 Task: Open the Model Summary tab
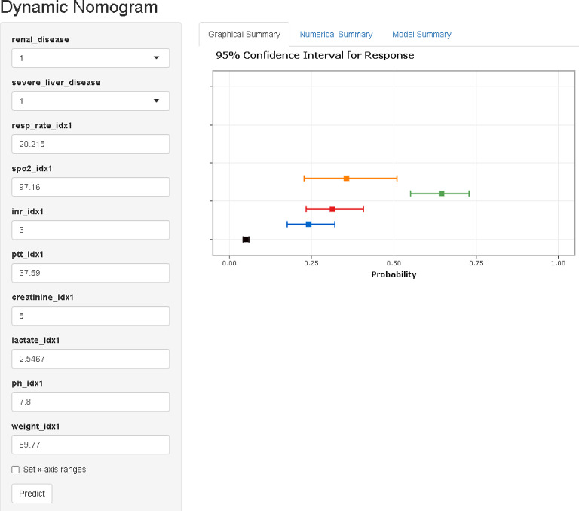tap(421, 35)
